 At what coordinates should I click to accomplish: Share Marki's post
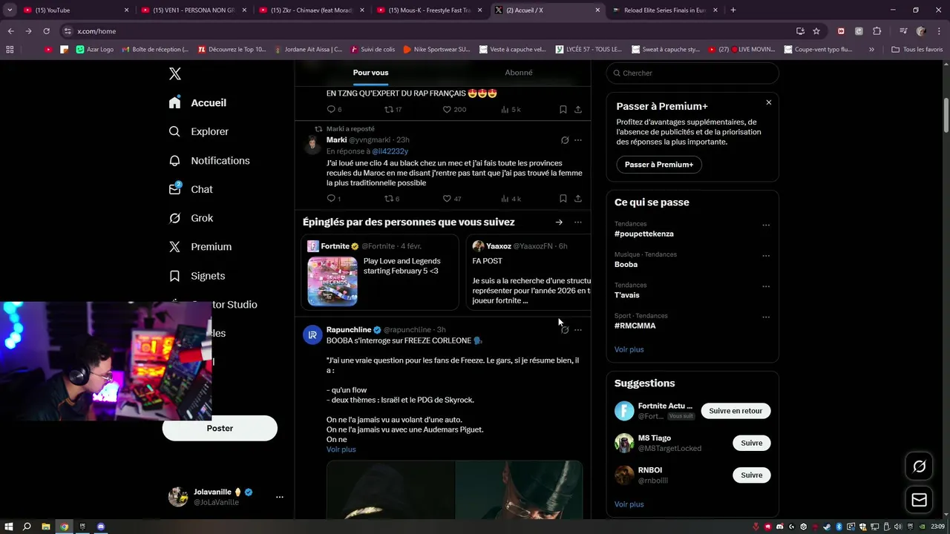578,199
